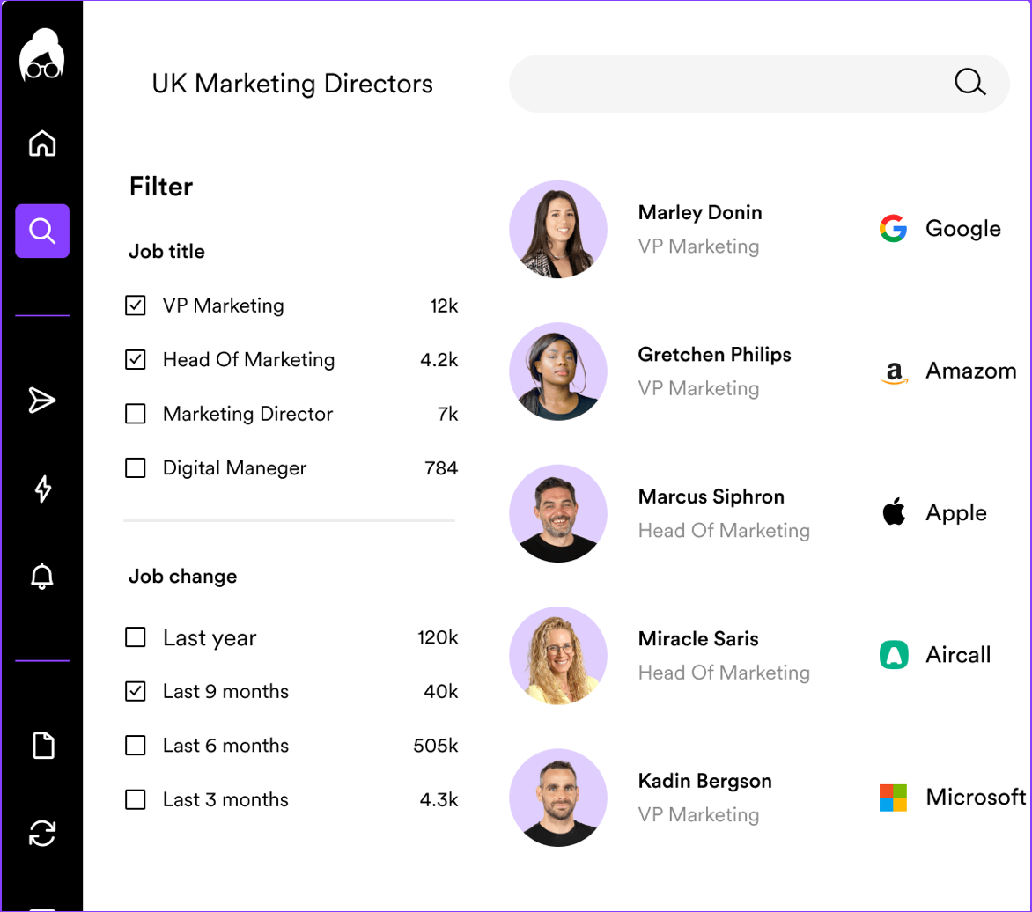Uncheck the Head Of Marketing checkbox
The image size is (1032, 912).
coord(136,359)
